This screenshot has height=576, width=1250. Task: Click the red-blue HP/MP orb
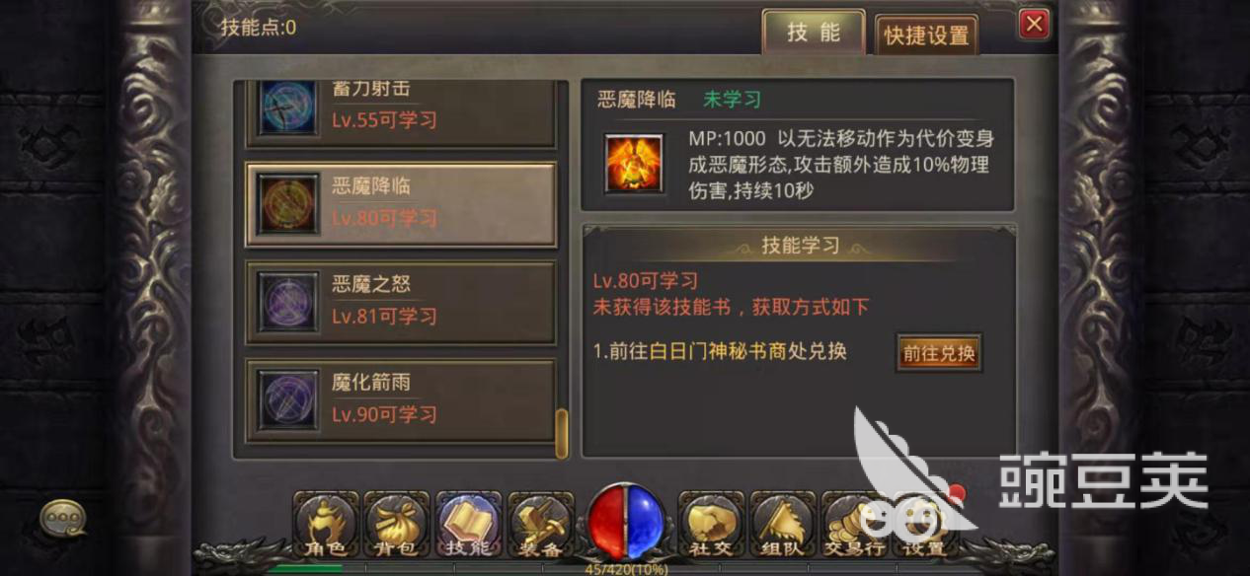[x=625, y=522]
